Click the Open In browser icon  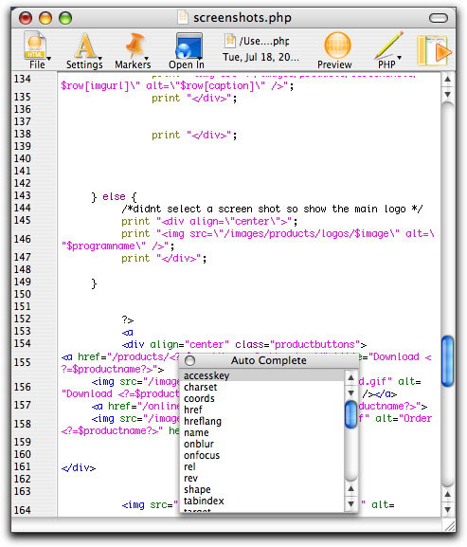(189, 46)
